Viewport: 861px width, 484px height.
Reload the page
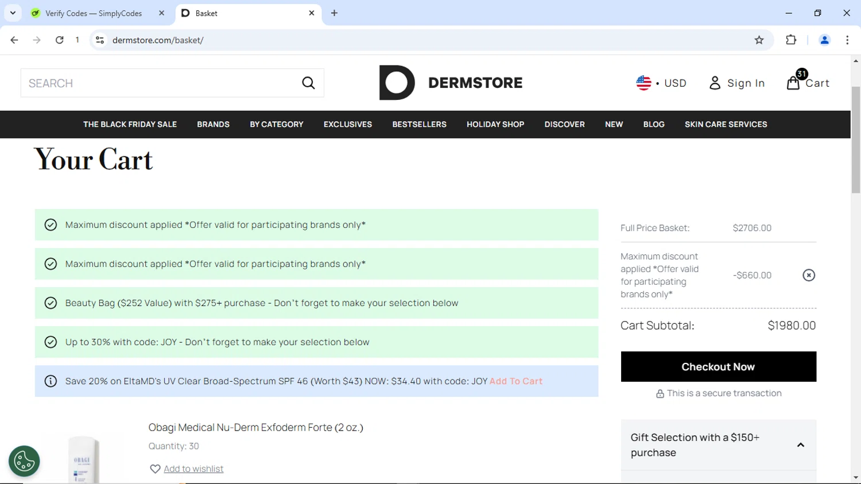[60, 40]
